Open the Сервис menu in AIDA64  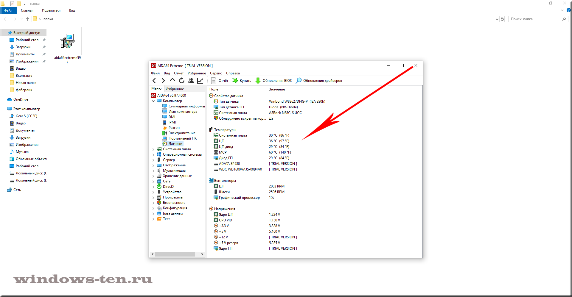click(216, 73)
